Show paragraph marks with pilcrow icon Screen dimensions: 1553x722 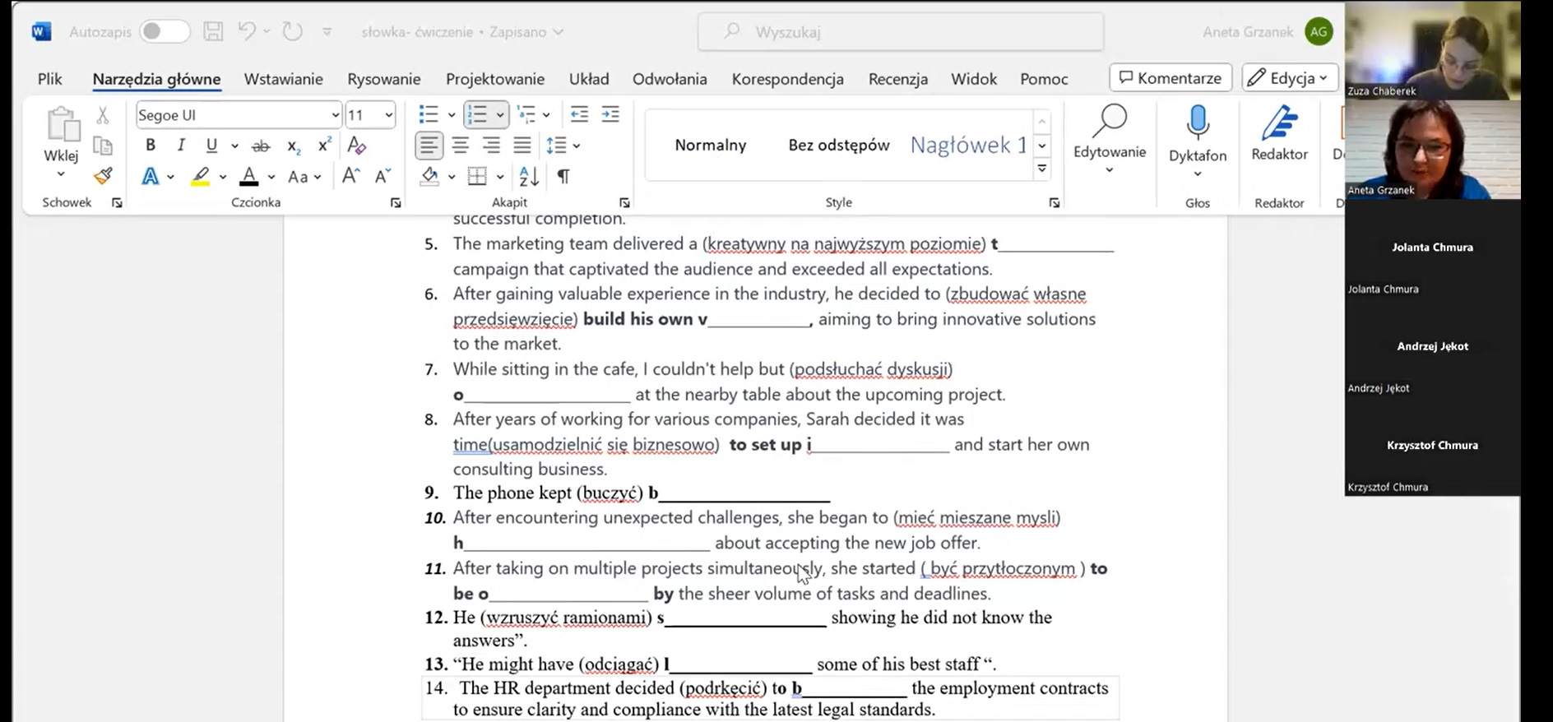point(563,176)
